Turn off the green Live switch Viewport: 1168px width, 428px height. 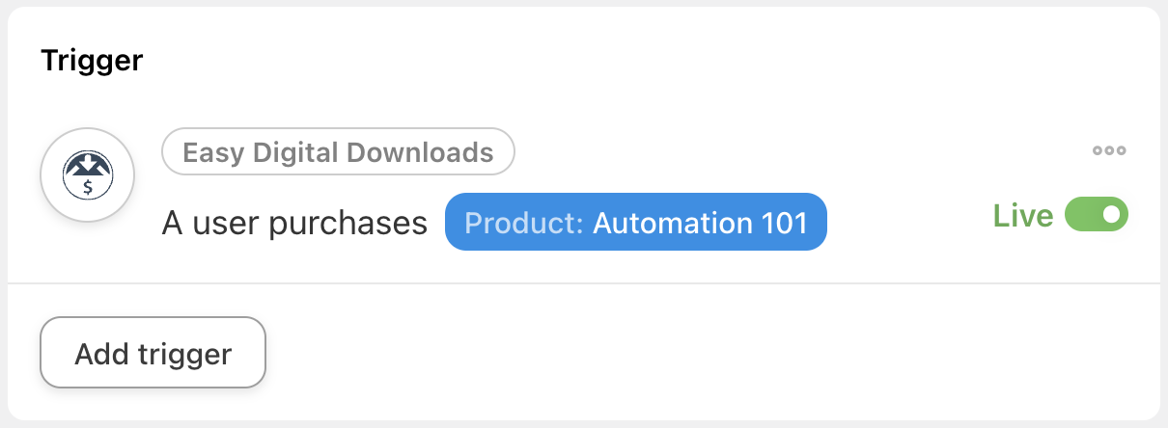(x=1096, y=215)
